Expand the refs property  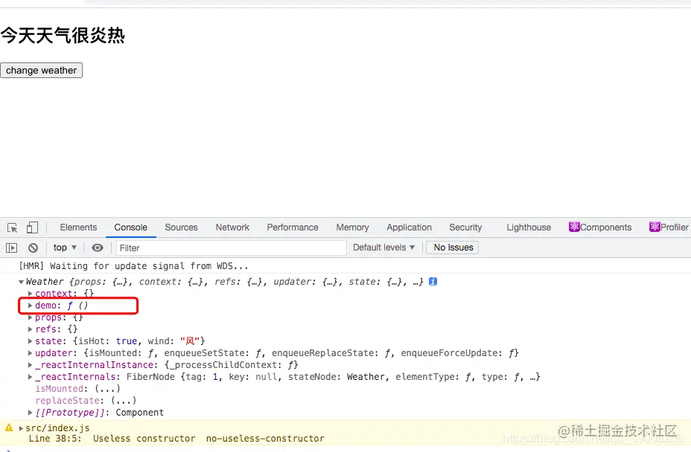30,329
